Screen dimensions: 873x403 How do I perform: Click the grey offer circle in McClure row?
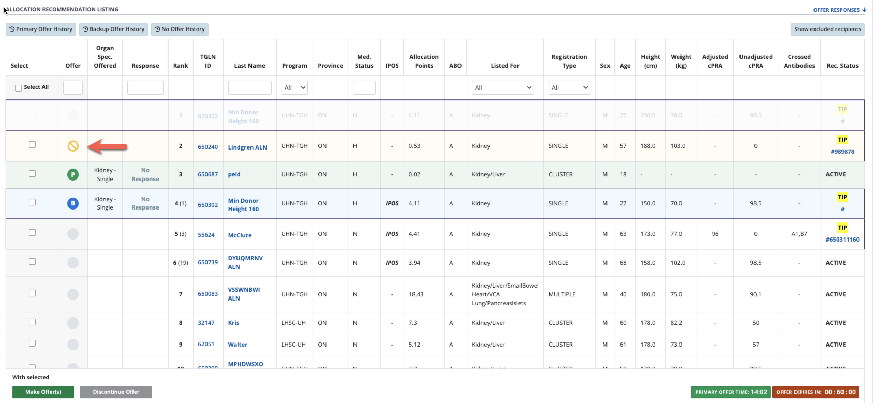[73, 234]
